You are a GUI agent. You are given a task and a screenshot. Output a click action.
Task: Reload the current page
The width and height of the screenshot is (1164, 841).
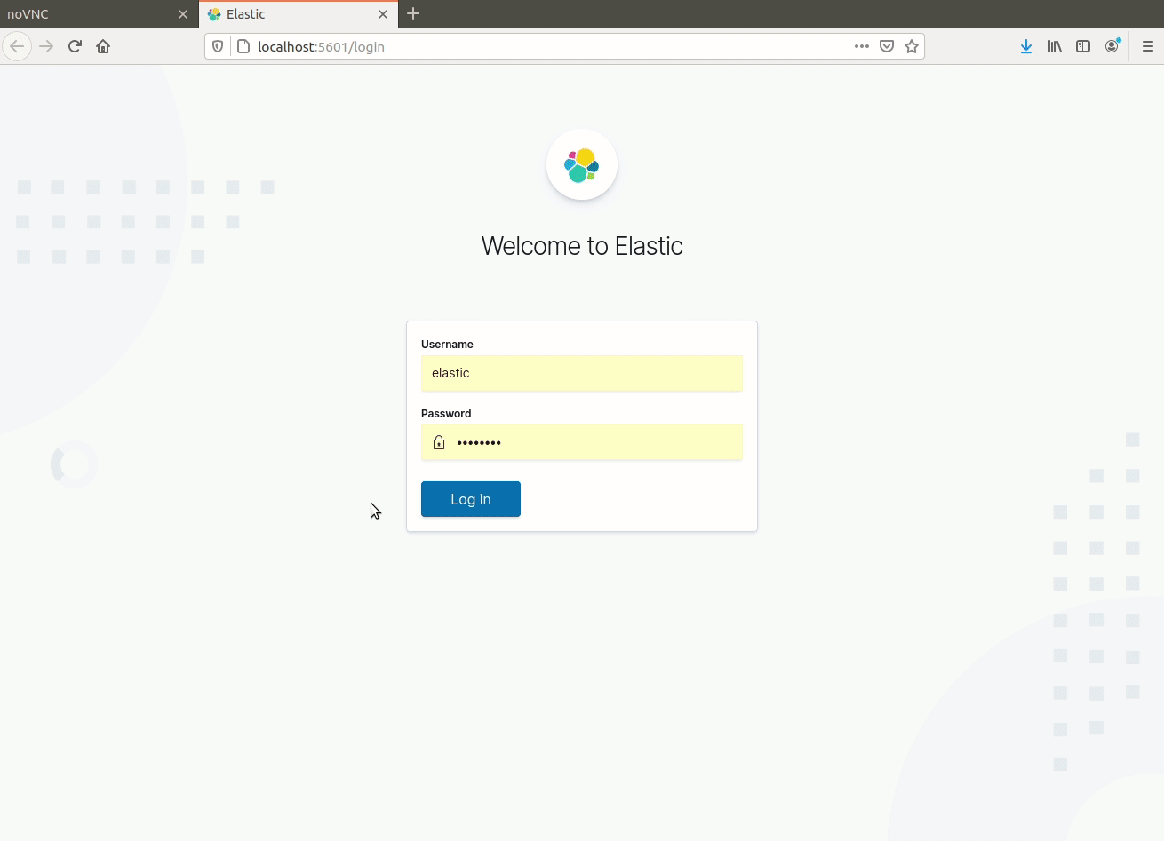pos(75,46)
